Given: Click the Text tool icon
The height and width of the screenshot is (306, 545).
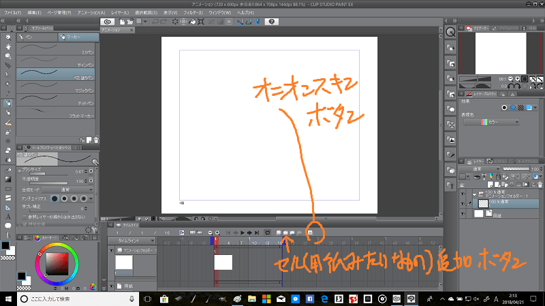Looking at the screenshot, I should click(7, 217).
